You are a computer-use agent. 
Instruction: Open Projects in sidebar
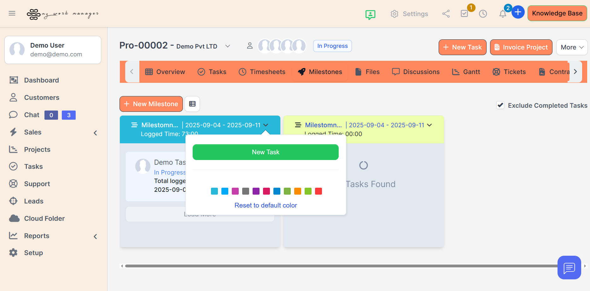coord(37,150)
